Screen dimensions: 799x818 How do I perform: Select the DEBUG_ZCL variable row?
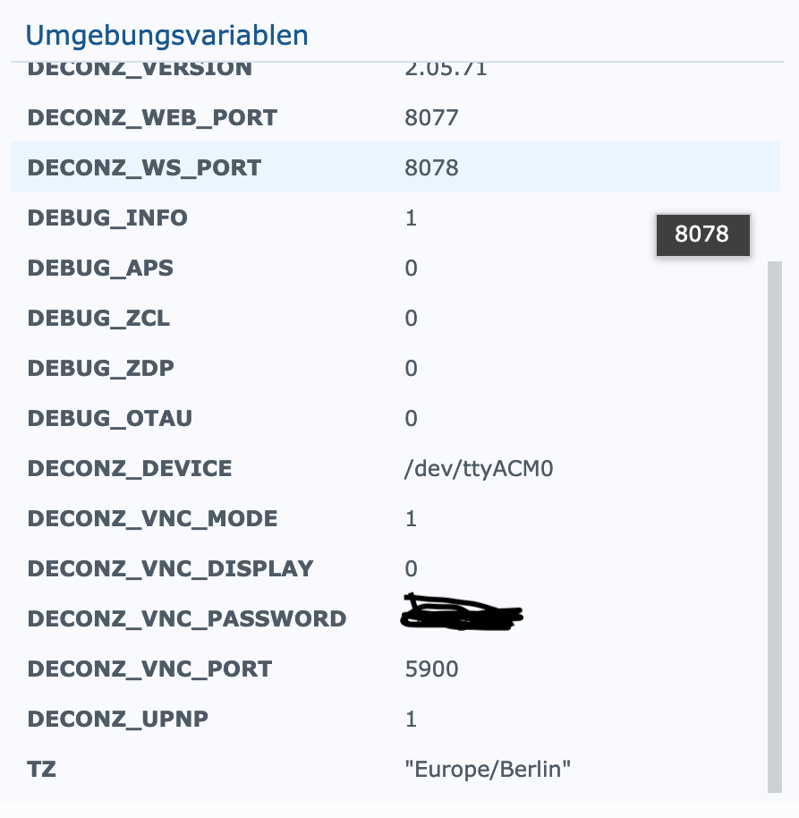(x=395, y=318)
